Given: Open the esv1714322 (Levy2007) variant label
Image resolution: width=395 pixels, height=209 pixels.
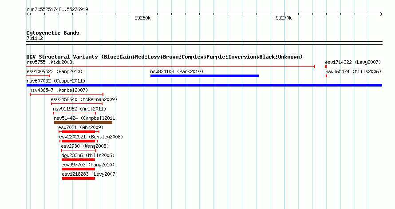Looking at the screenshot, I should (353, 62).
